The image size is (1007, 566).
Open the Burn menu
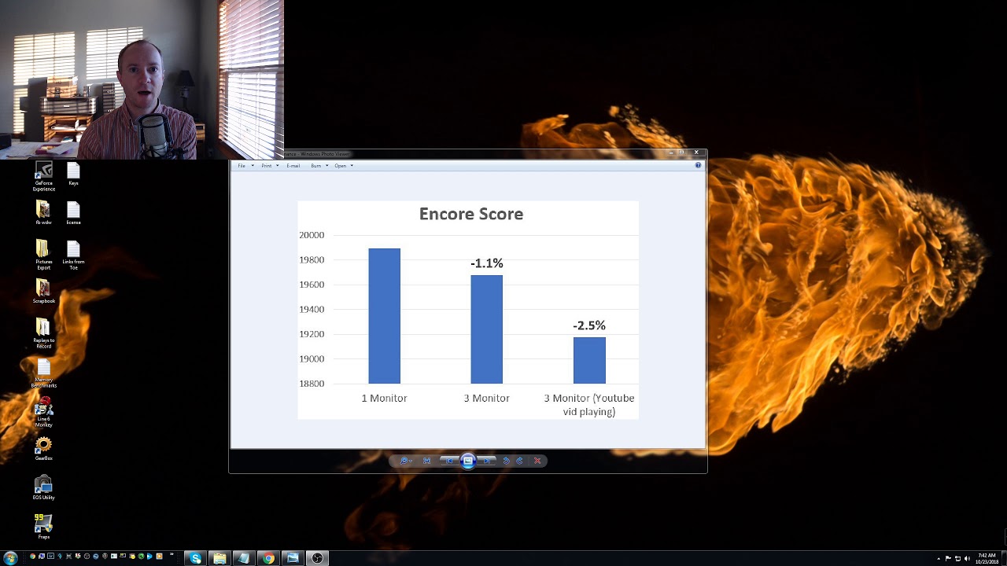click(319, 166)
